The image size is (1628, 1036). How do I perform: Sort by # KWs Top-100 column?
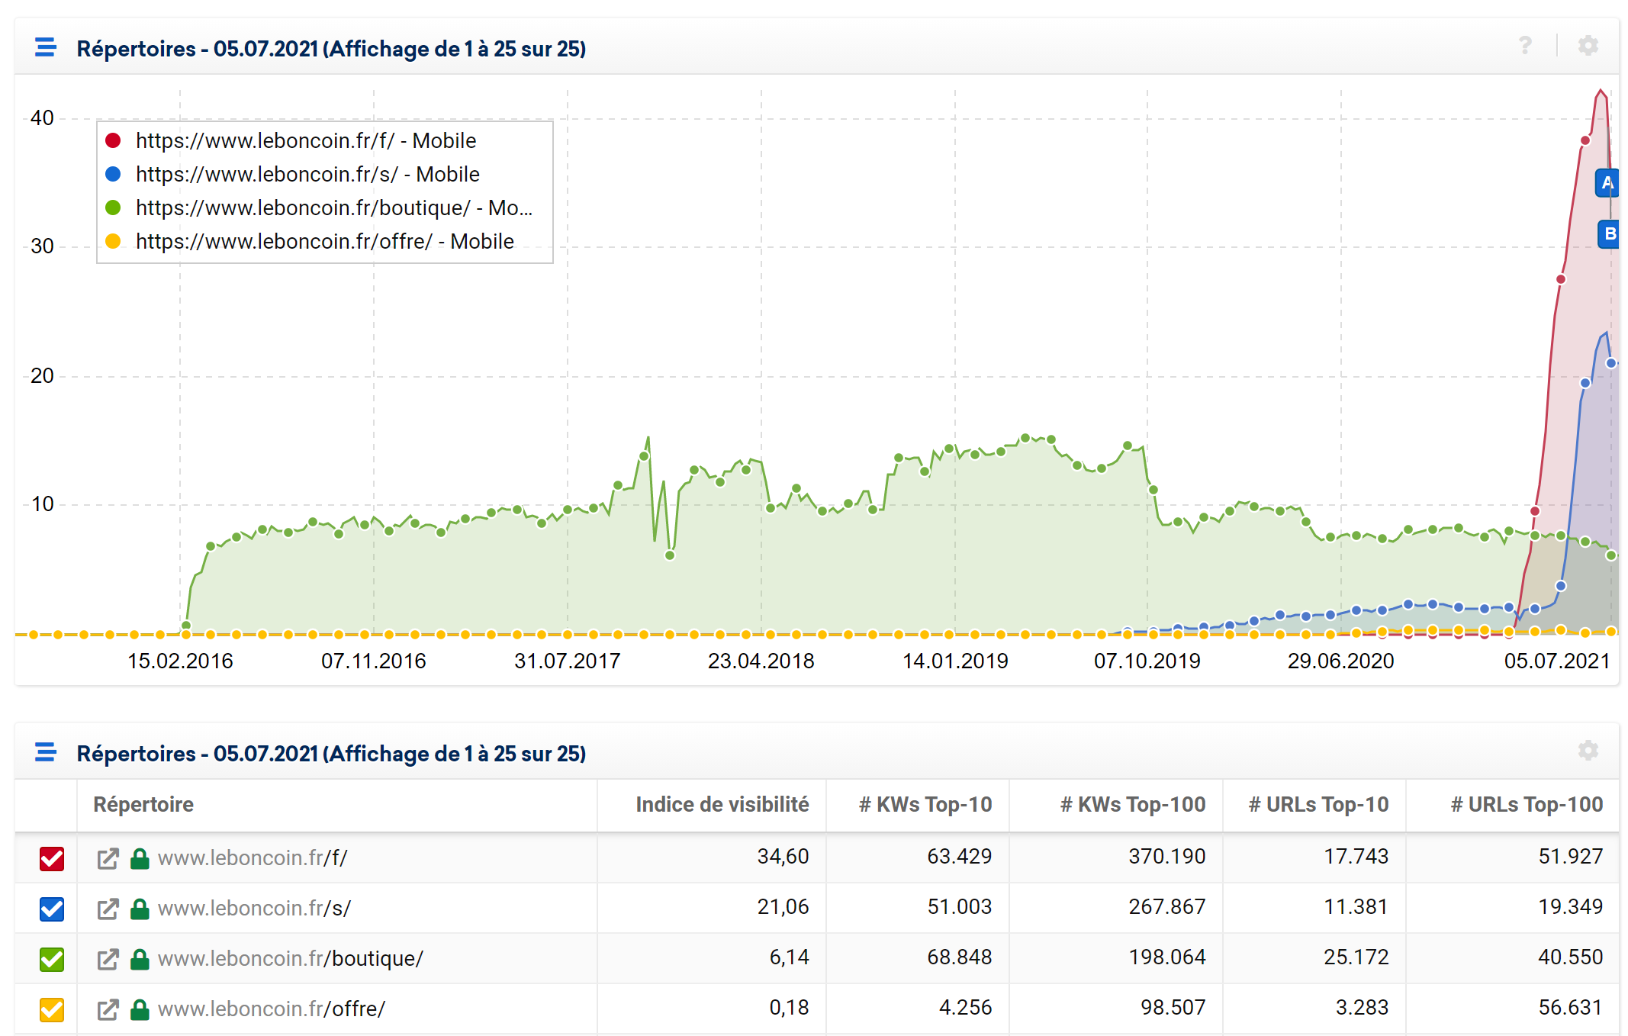(1133, 804)
